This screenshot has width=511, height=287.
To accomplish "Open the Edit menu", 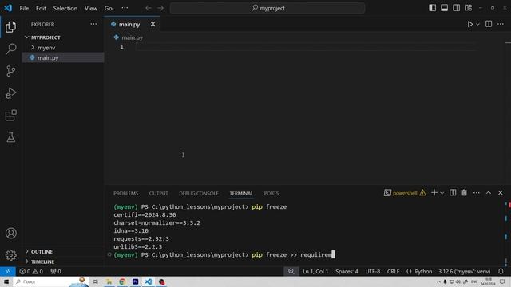I will [x=41, y=9].
